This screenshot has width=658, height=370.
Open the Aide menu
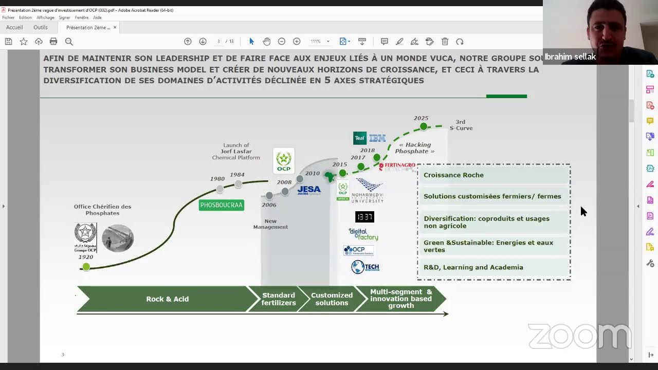97,17
